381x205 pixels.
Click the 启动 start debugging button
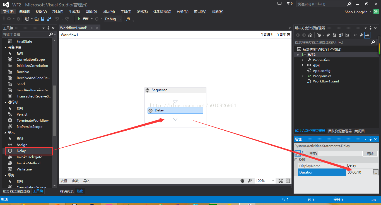point(83,19)
